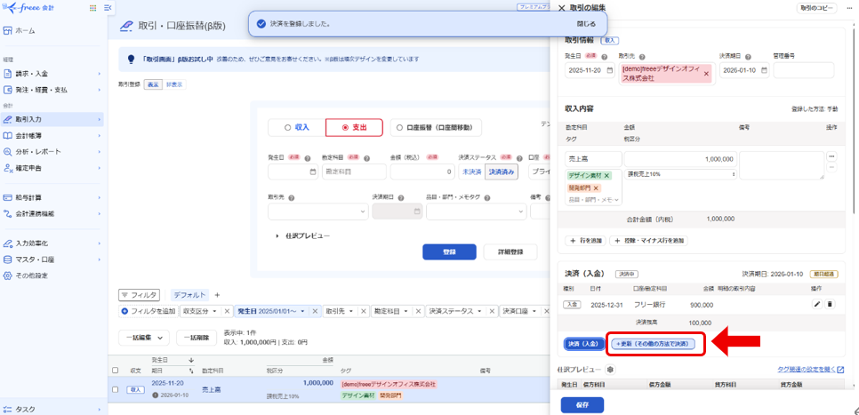Screen dimensions: 859x415
Task: Dismiss the notification with 閉じる
Action: pos(586,24)
